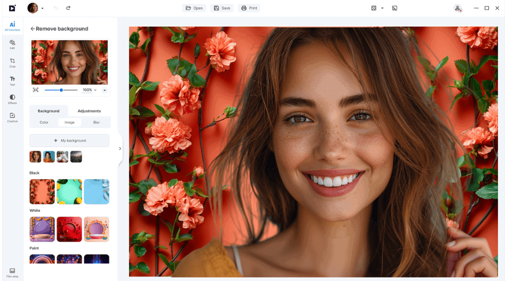Choose the mint green lemon background
This screenshot has width=507, height=281.
[x=69, y=192]
